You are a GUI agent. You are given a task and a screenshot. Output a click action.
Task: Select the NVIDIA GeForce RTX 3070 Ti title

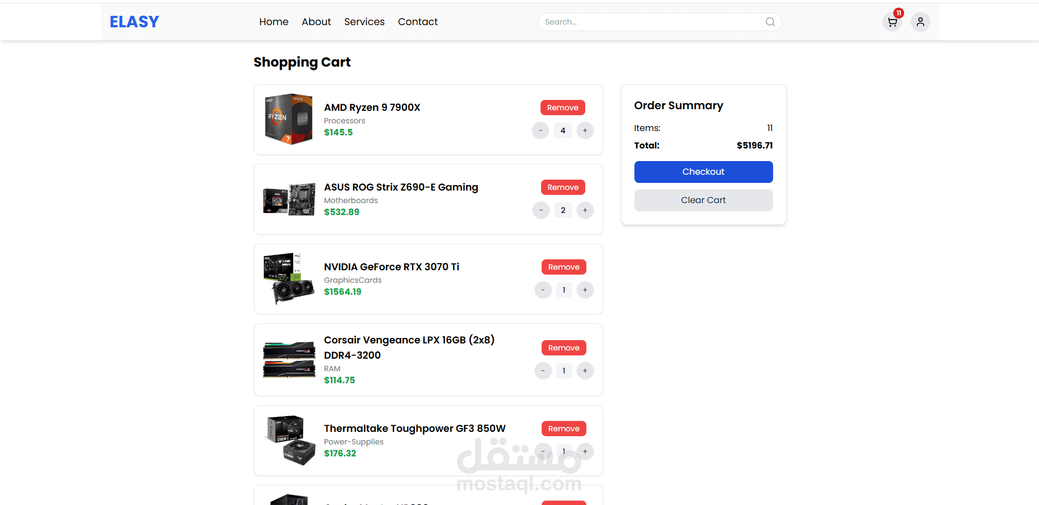pos(392,267)
